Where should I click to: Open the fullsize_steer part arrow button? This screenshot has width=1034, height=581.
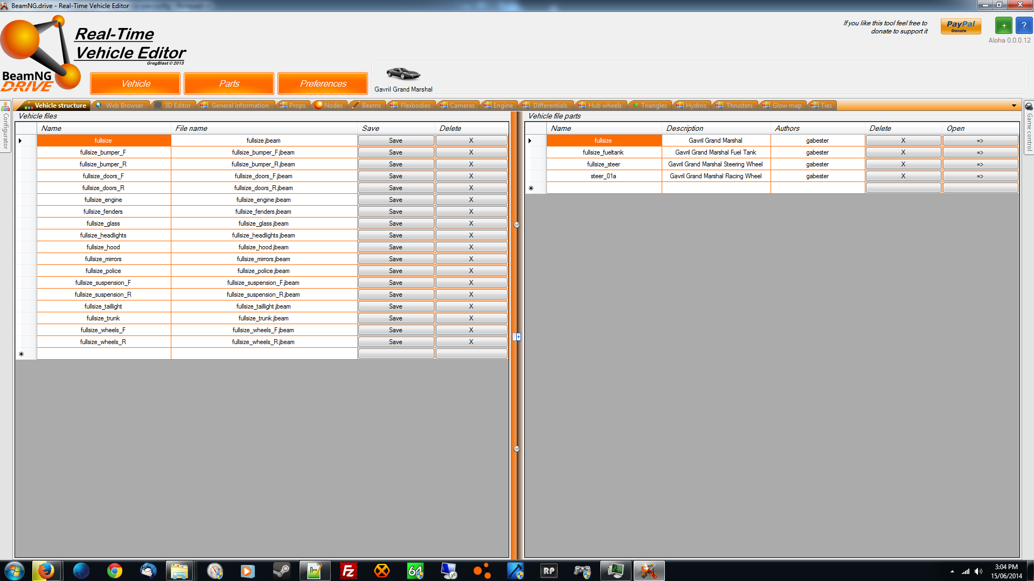980,164
